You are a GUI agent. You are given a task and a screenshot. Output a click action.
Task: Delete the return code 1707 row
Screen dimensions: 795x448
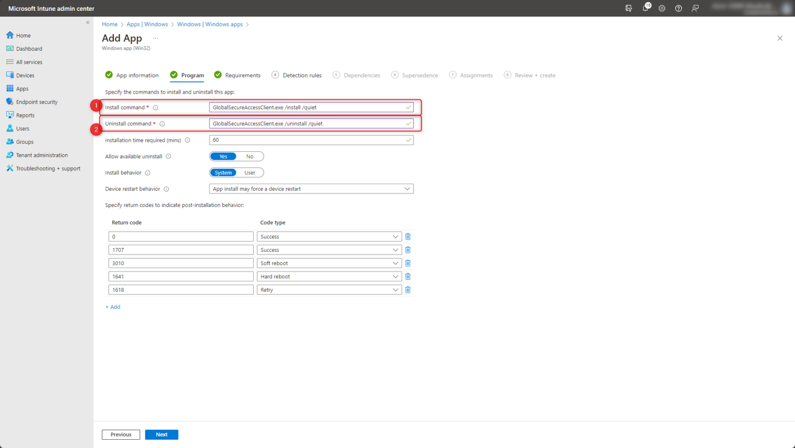click(x=407, y=249)
